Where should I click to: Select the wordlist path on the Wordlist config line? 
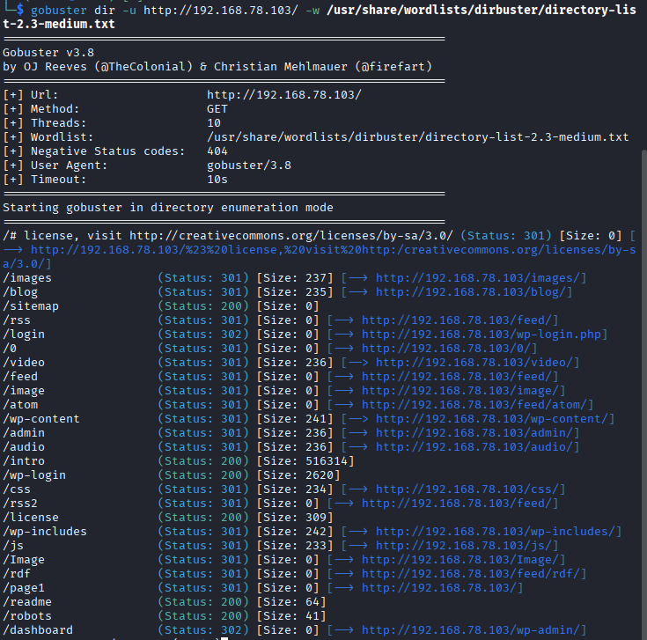pos(417,137)
